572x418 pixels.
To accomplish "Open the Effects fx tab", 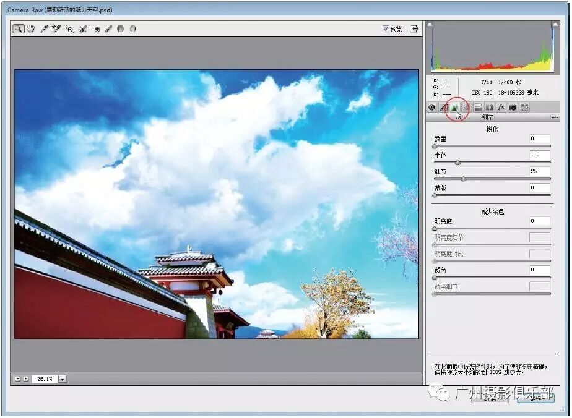I will click(501, 108).
